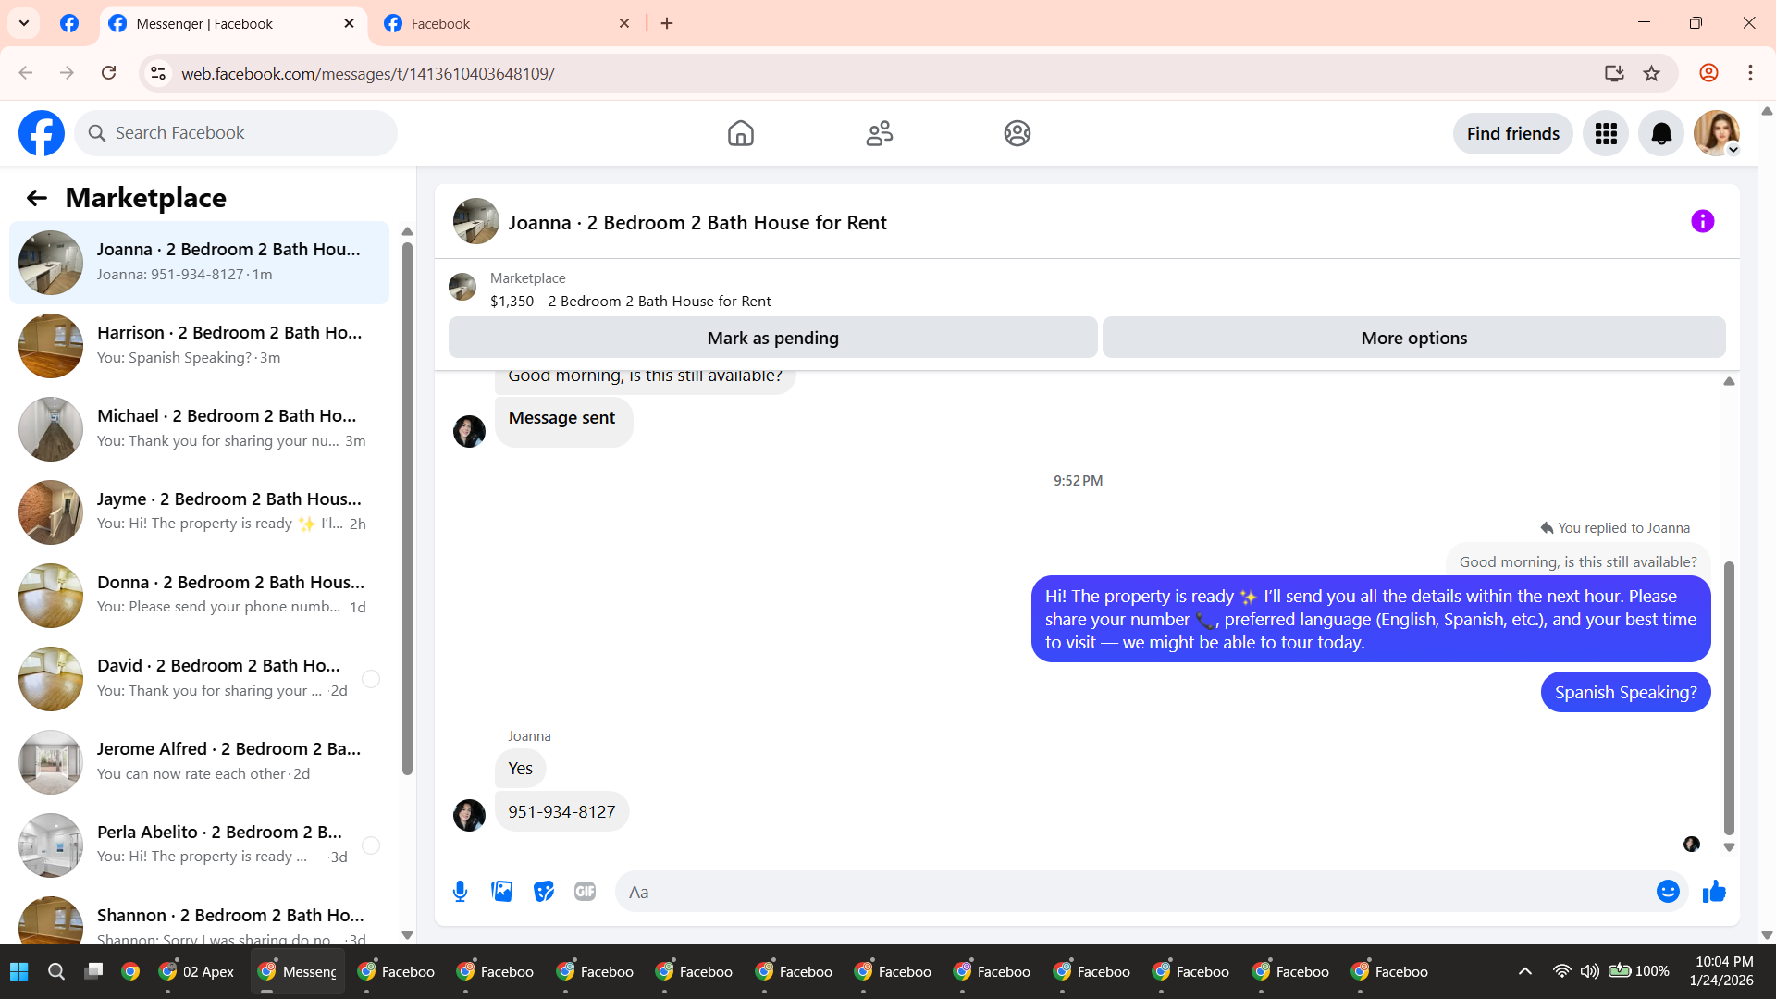Open the sticker picker icon
This screenshot has width=1776, height=999.
pyautogui.click(x=544, y=892)
